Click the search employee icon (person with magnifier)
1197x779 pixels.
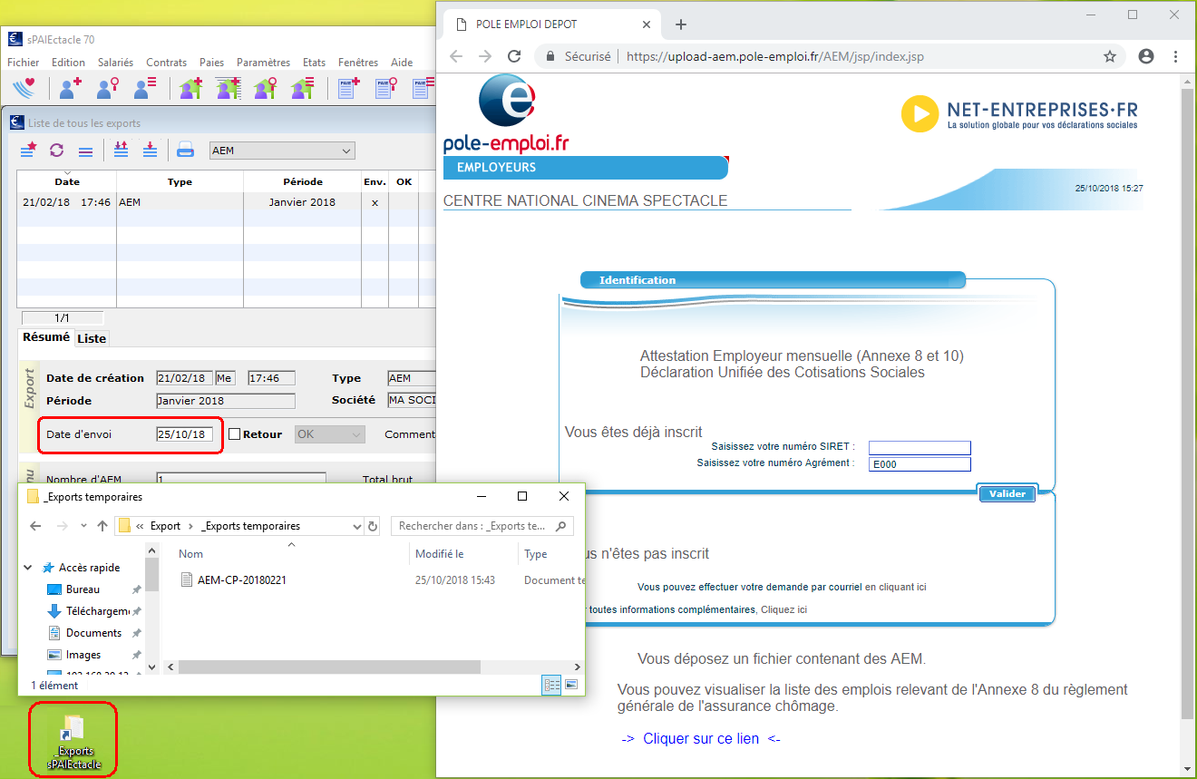tap(108, 88)
